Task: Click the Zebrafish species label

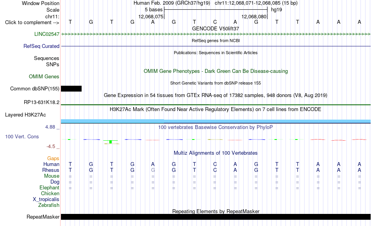Action: pos(49,205)
